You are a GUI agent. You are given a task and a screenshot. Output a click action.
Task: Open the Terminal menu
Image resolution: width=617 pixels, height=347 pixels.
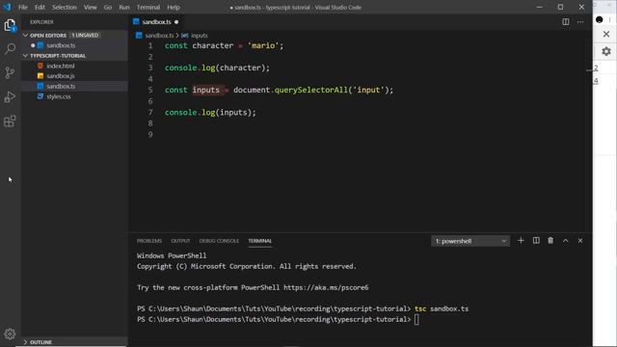148,7
